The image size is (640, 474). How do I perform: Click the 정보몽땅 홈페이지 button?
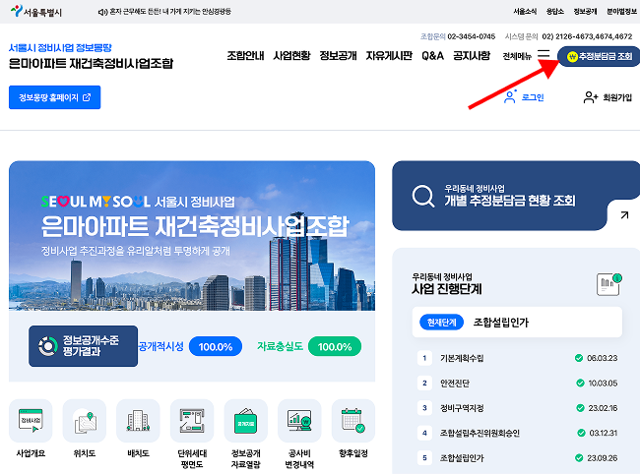point(55,97)
